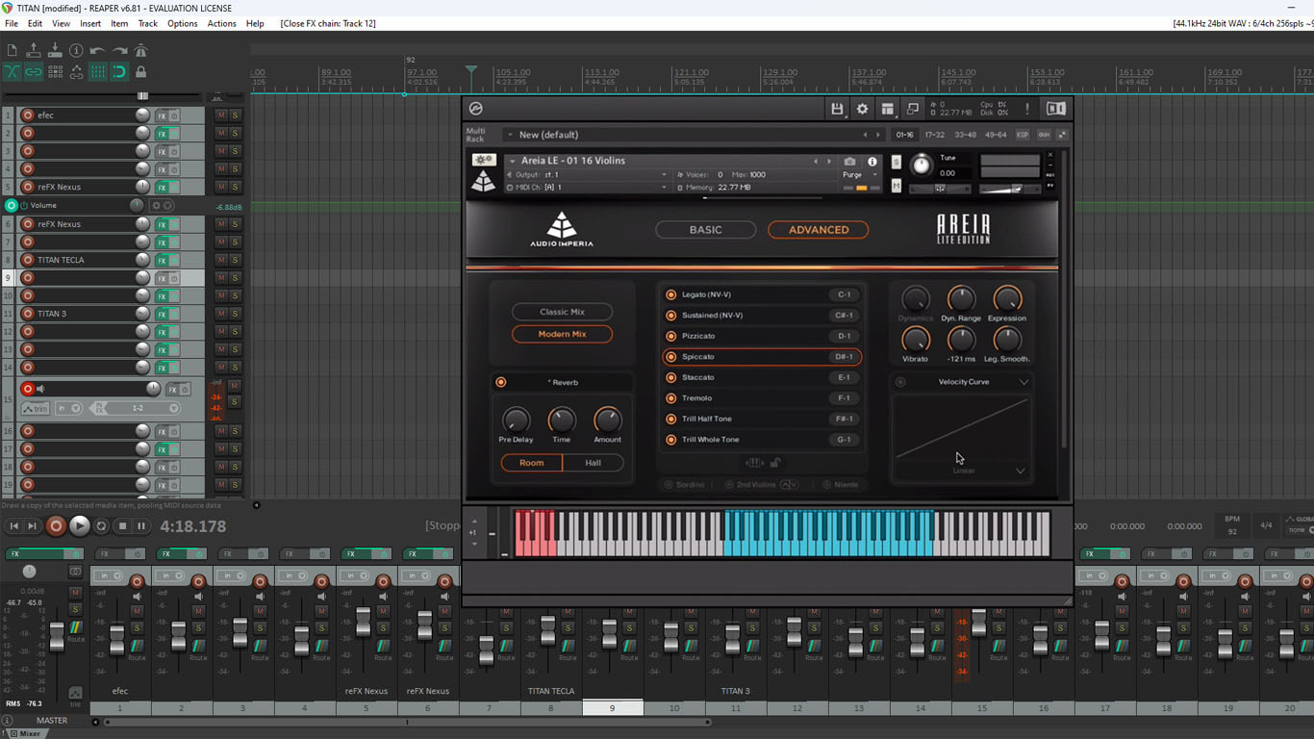Select the Classic Mix button
This screenshot has height=739, width=1314.
[x=563, y=312]
